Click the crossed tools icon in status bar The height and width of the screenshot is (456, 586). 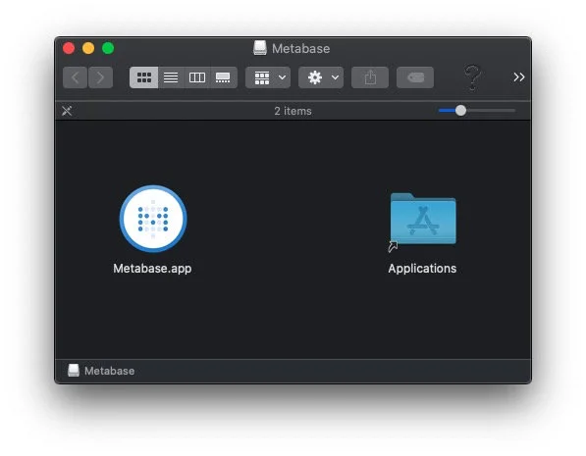tap(67, 111)
